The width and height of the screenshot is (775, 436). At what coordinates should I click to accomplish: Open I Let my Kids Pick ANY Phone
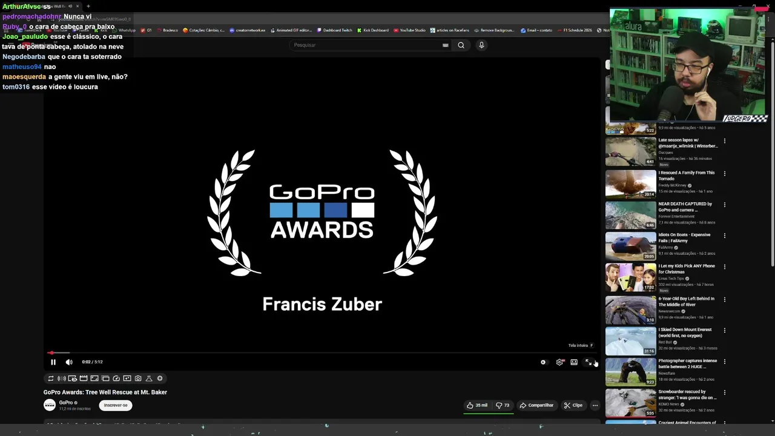(x=687, y=269)
